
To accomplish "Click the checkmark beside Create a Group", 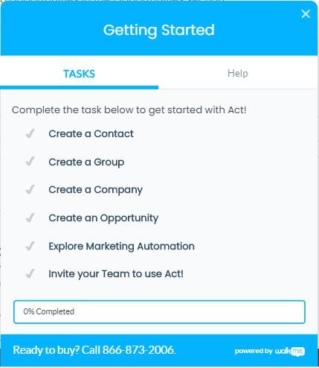I will coord(30,162).
